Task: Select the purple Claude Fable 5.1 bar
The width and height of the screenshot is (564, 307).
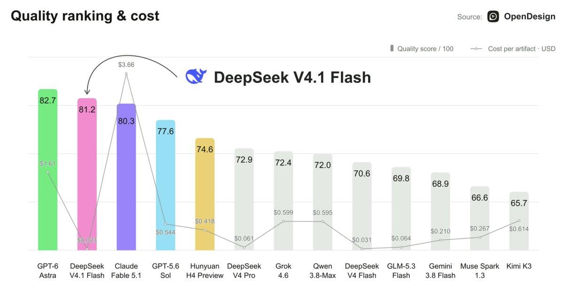Action: [126, 177]
